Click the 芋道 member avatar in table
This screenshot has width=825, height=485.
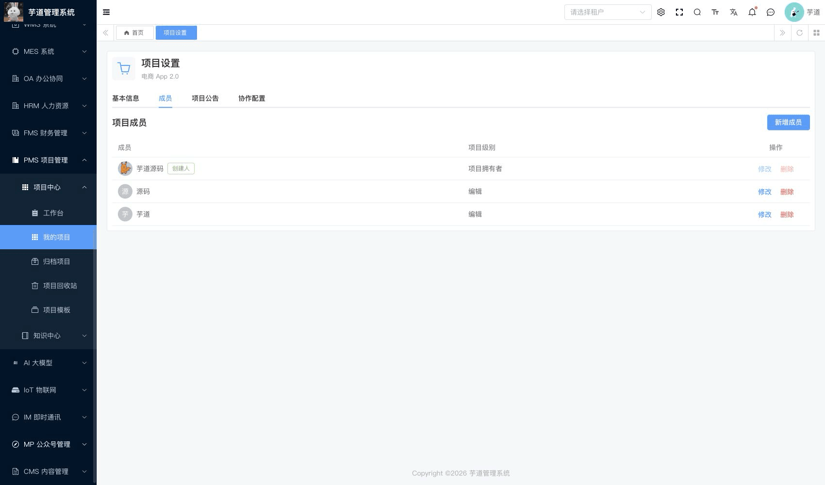coord(125,214)
